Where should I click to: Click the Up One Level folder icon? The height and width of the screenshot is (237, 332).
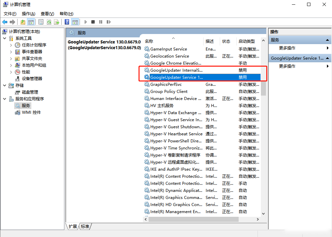(23, 22)
